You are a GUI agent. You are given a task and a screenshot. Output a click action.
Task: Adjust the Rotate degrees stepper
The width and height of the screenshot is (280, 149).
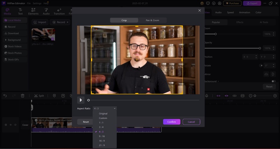click(x=273, y=65)
